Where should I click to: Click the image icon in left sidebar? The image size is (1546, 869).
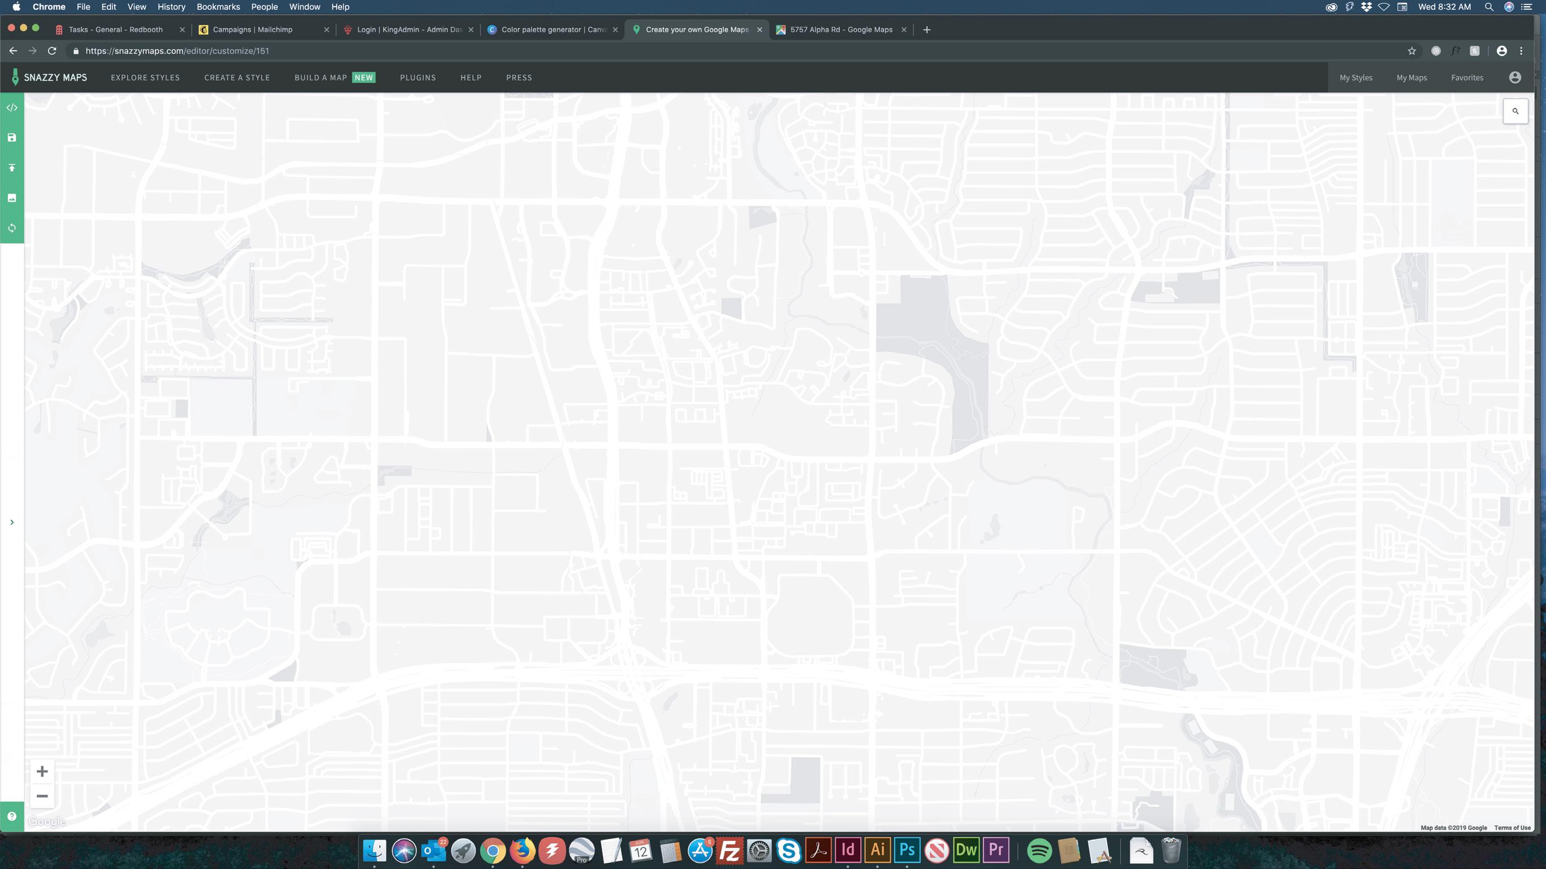pyautogui.click(x=11, y=198)
